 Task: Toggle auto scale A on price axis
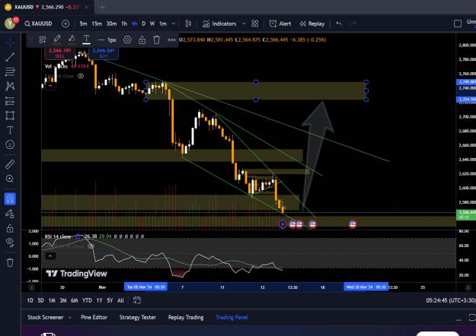pyautogui.click(x=468, y=287)
